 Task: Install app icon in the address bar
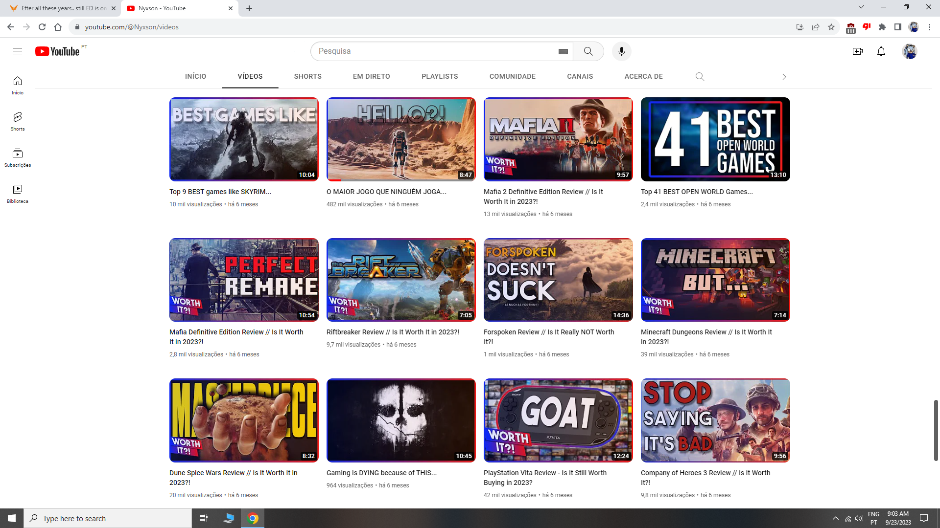pos(800,27)
